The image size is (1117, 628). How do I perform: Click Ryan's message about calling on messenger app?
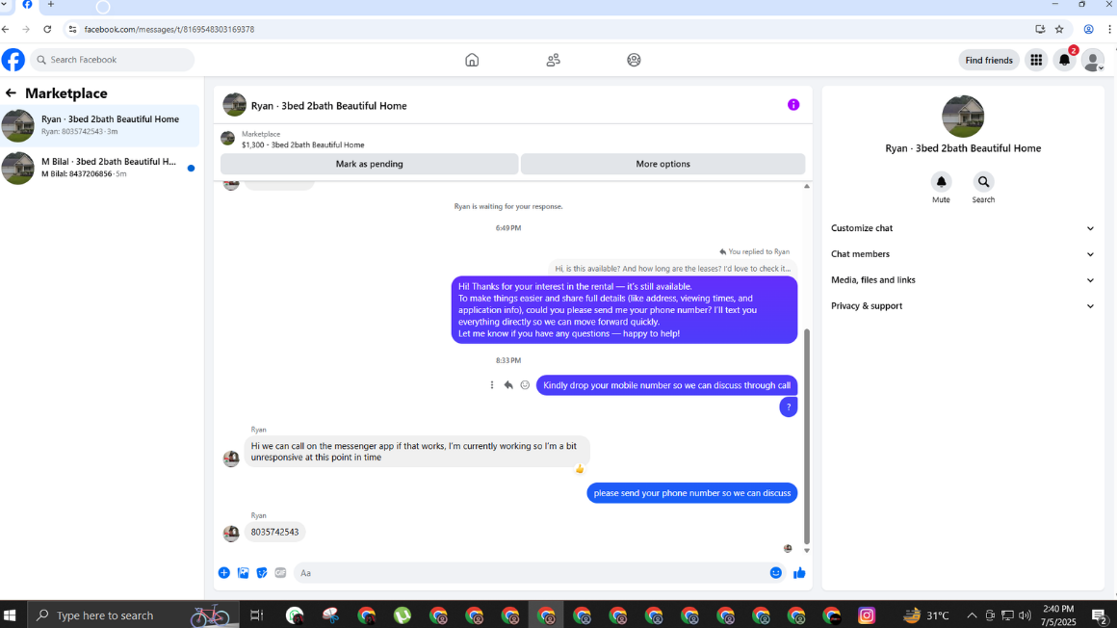pyautogui.click(x=417, y=451)
